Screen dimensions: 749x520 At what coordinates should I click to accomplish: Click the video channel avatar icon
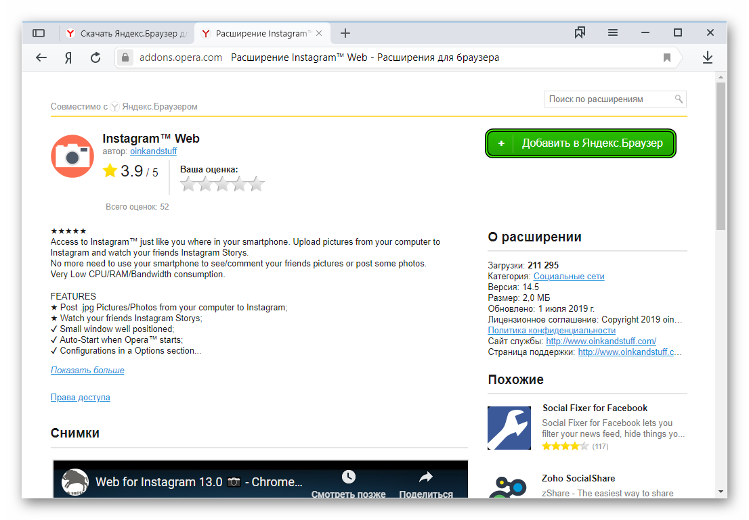(75, 482)
